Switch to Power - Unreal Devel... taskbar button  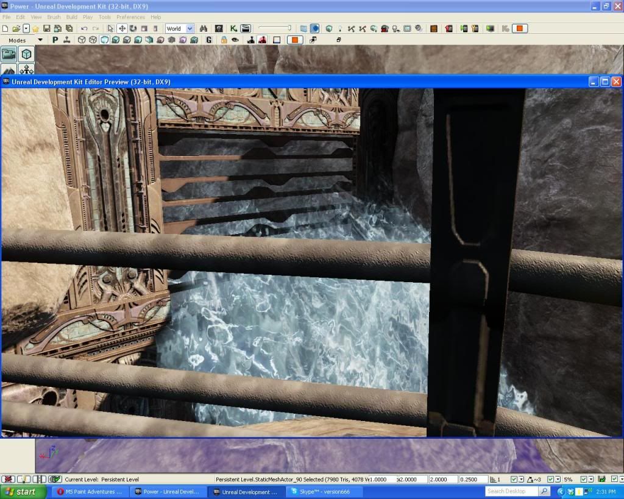168,492
